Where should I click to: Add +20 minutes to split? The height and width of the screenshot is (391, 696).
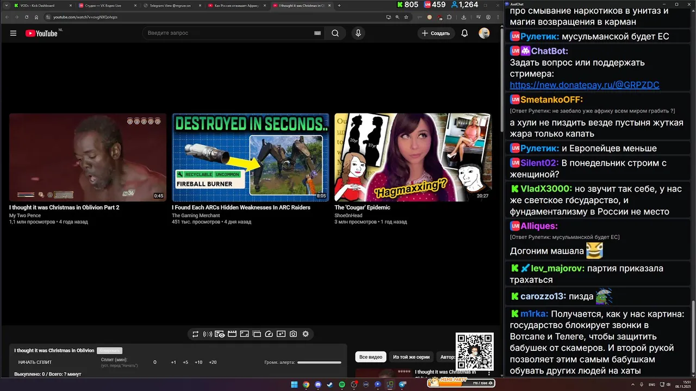(213, 362)
